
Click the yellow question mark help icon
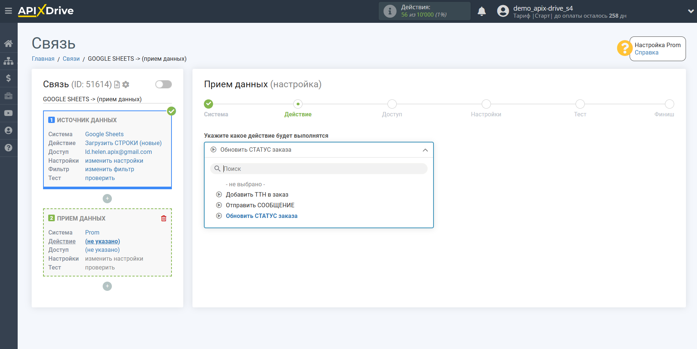pyautogui.click(x=625, y=48)
